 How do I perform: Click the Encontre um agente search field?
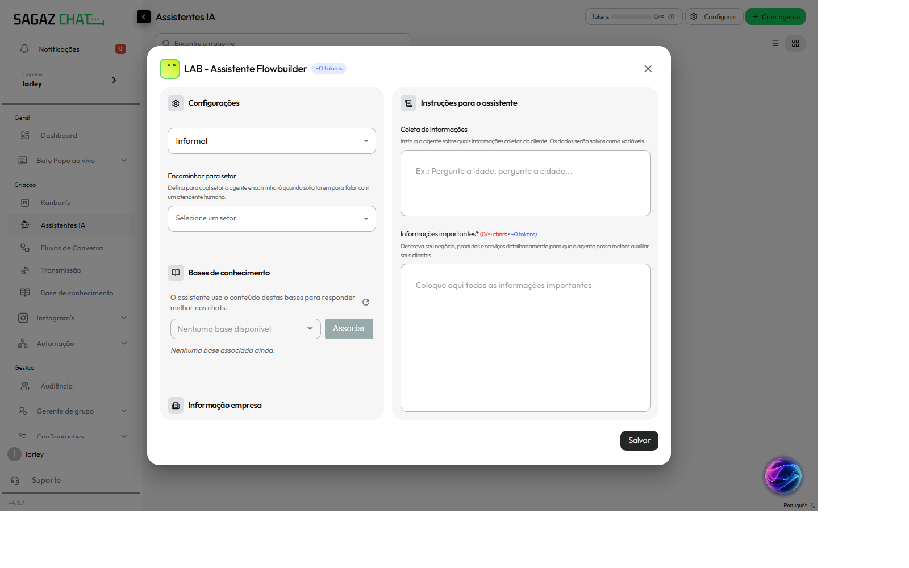(x=283, y=42)
